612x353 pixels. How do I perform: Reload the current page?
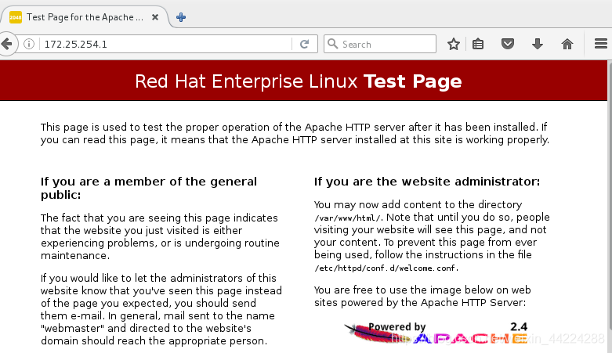[305, 44]
